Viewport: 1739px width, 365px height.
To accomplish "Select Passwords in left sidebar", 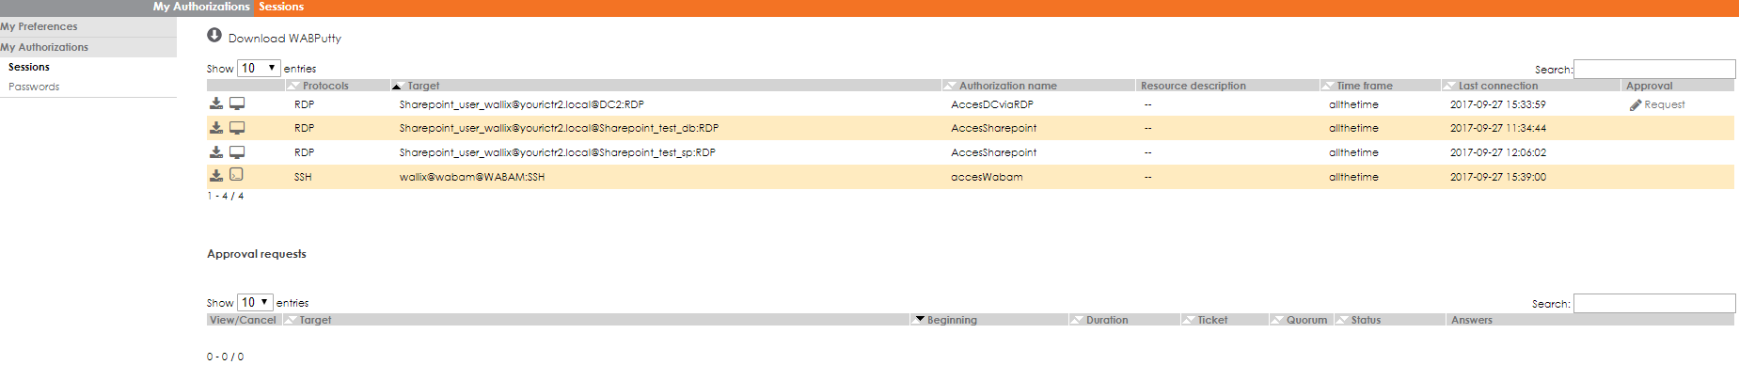I will (34, 87).
